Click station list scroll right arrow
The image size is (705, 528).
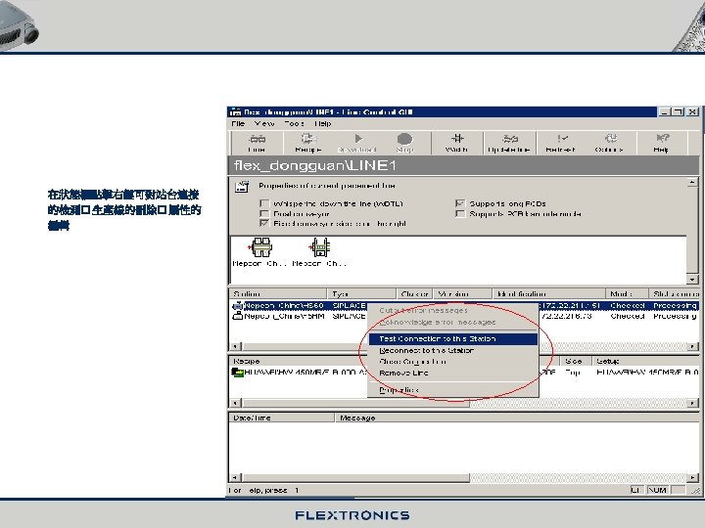tap(693, 346)
